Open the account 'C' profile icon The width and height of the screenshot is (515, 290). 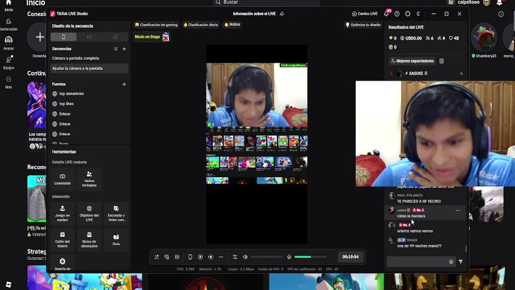point(418,14)
